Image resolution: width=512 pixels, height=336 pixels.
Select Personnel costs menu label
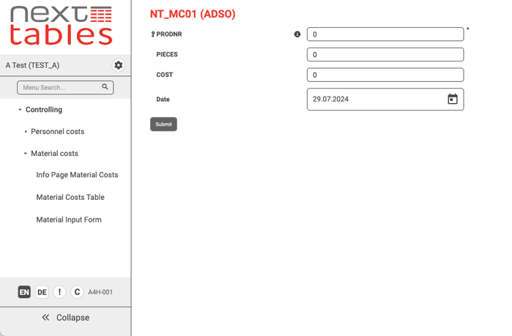click(x=58, y=131)
